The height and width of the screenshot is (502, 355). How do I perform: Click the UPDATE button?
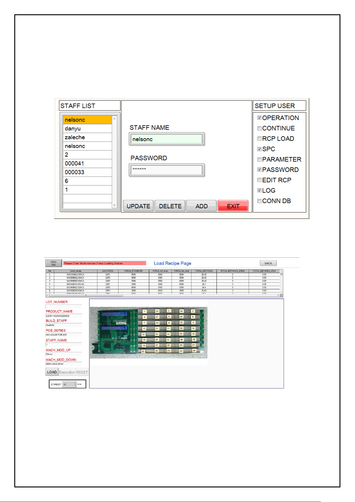pos(138,206)
